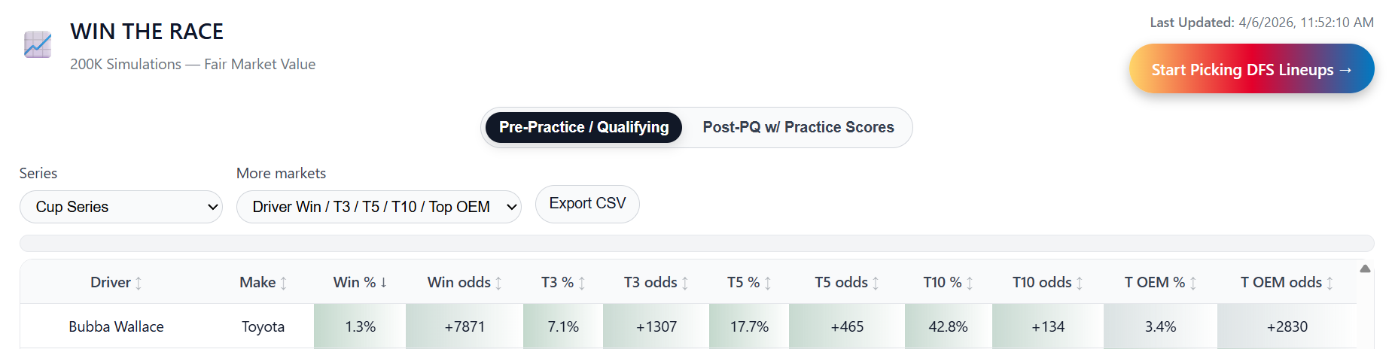Viewport: 1395px width, 349px height.
Task: Select the Pre-Practice / Qualifying toggle
Action: coord(583,128)
